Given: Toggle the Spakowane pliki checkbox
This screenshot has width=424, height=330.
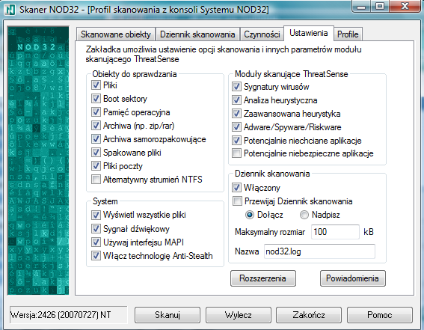Looking at the screenshot, I should tap(96, 153).
